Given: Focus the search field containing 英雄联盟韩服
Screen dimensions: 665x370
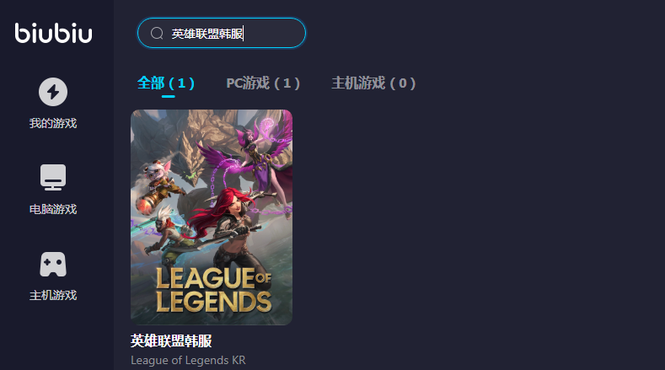Looking at the screenshot, I should [222, 33].
